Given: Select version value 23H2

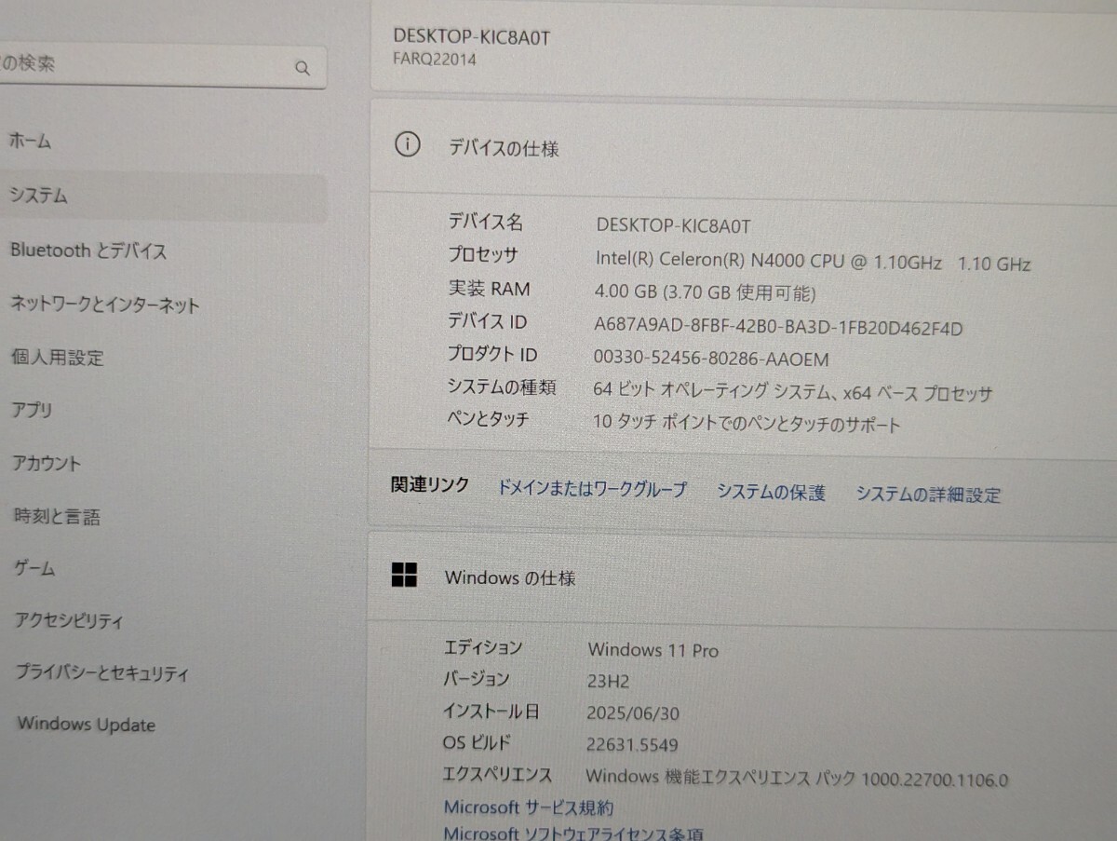Looking at the screenshot, I should tap(609, 681).
